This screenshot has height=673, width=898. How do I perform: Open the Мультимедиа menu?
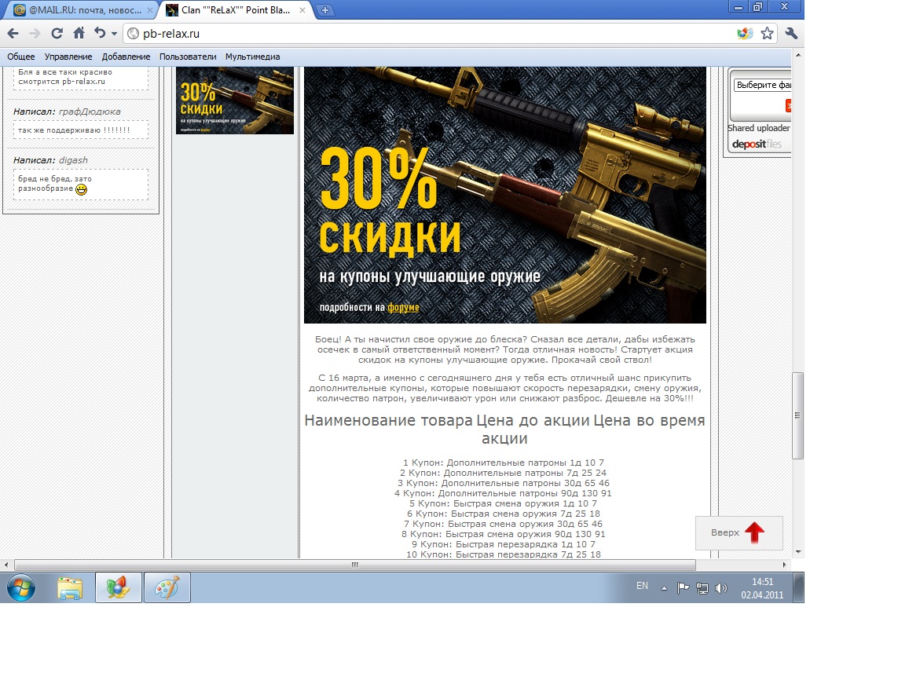(x=252, y=57)
